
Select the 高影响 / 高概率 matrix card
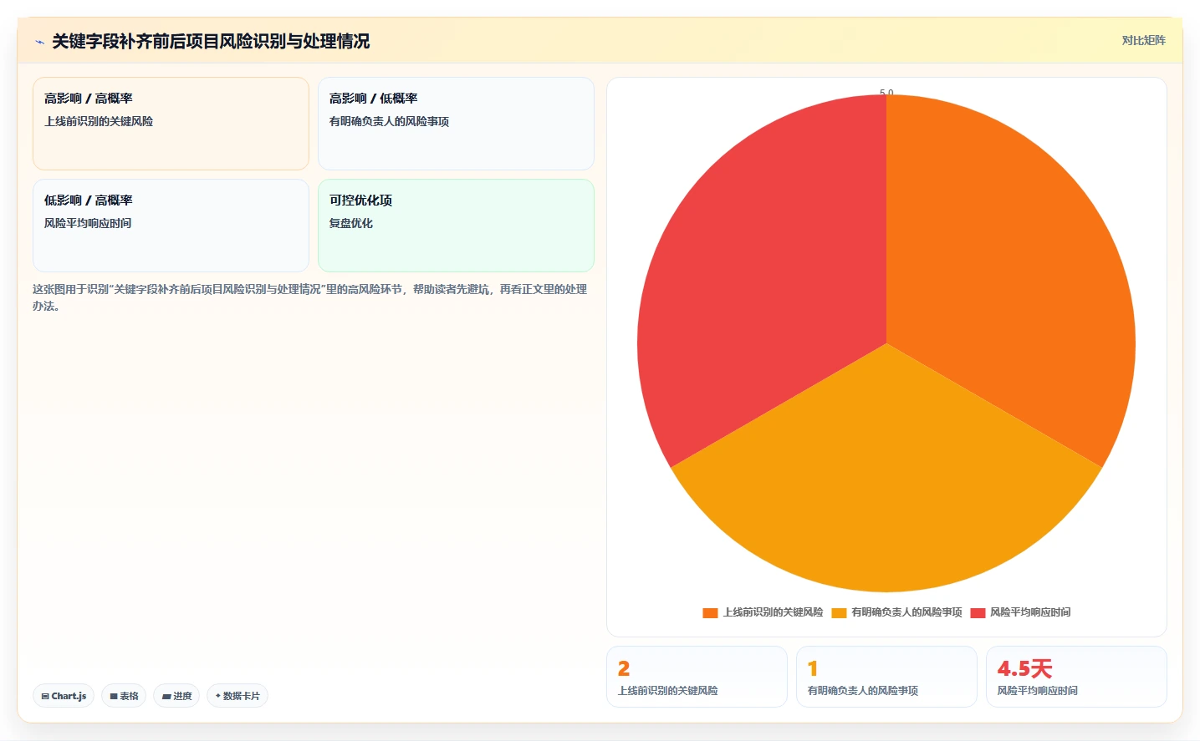(171, 124)
